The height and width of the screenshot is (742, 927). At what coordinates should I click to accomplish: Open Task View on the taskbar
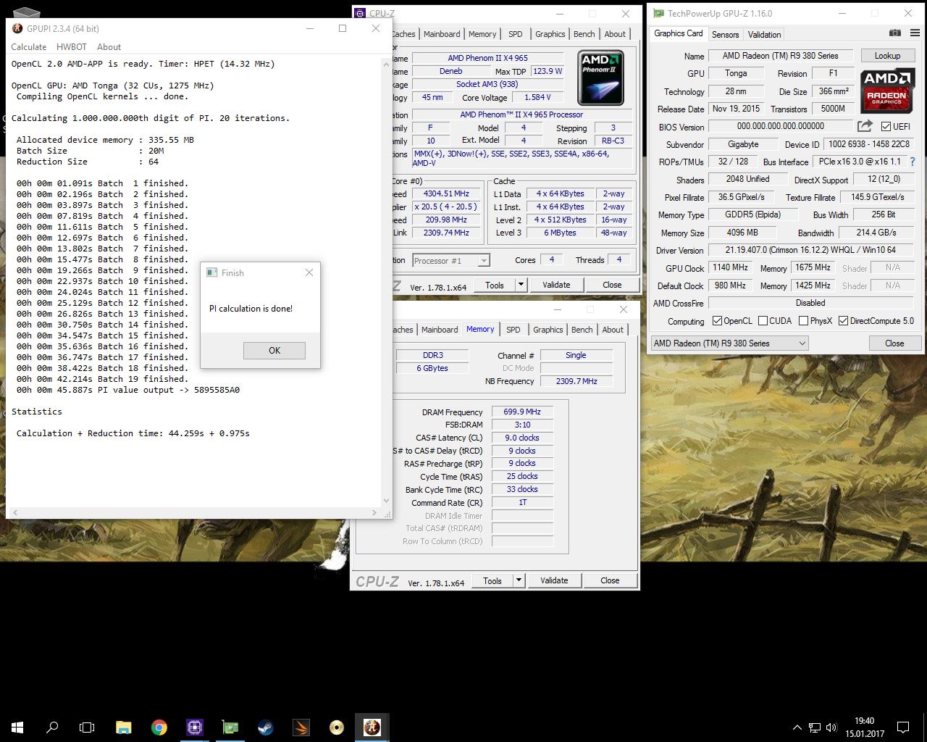pyautogui.click(x=87, y=728)
